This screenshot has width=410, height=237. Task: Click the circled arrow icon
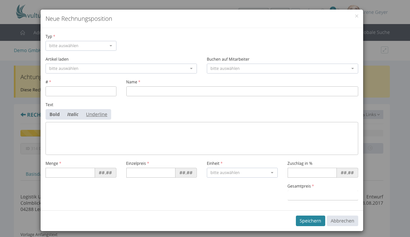370,148
